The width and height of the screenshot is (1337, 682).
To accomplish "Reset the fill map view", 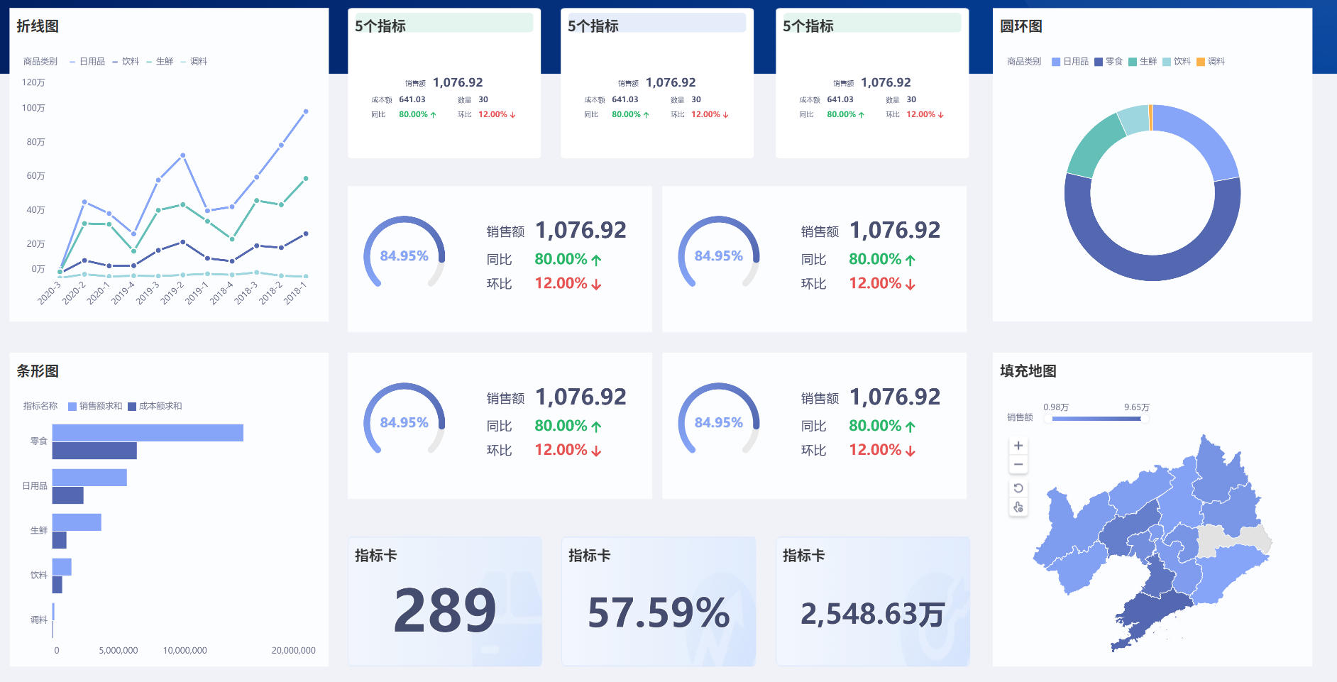I will [x=1018, y=488].
